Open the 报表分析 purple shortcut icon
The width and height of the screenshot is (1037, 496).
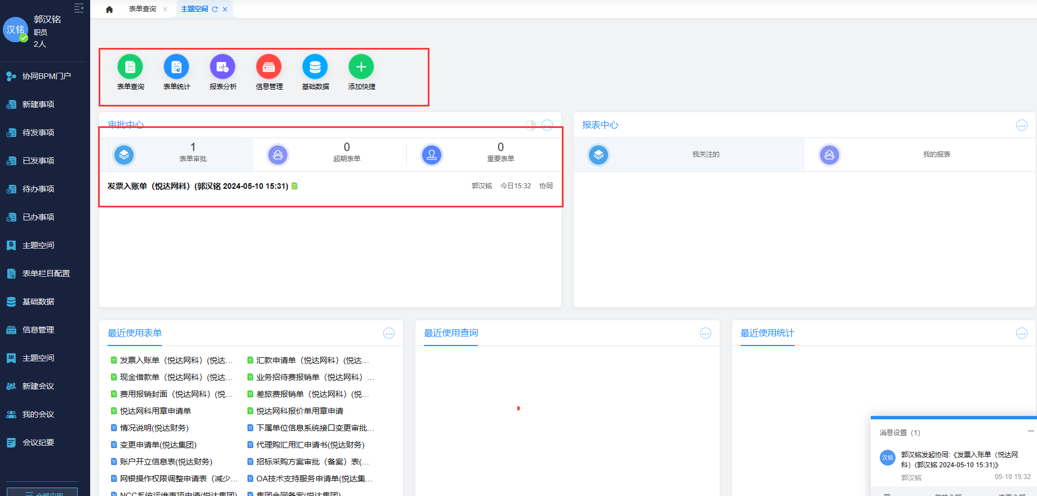[x=223, y=67]
